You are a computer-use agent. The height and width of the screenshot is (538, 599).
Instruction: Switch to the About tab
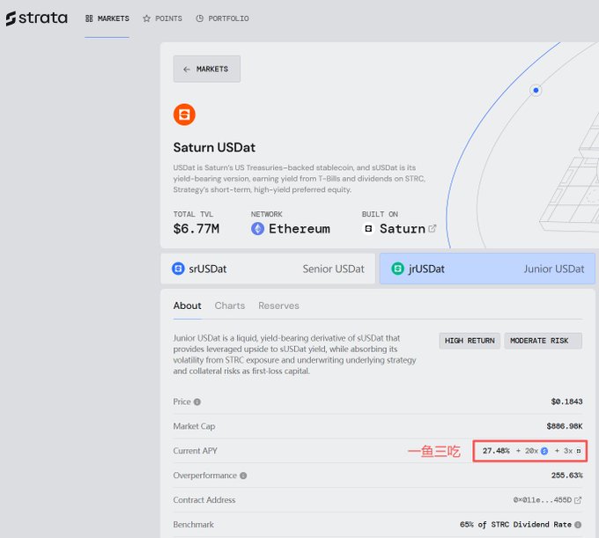pos(187,306)
